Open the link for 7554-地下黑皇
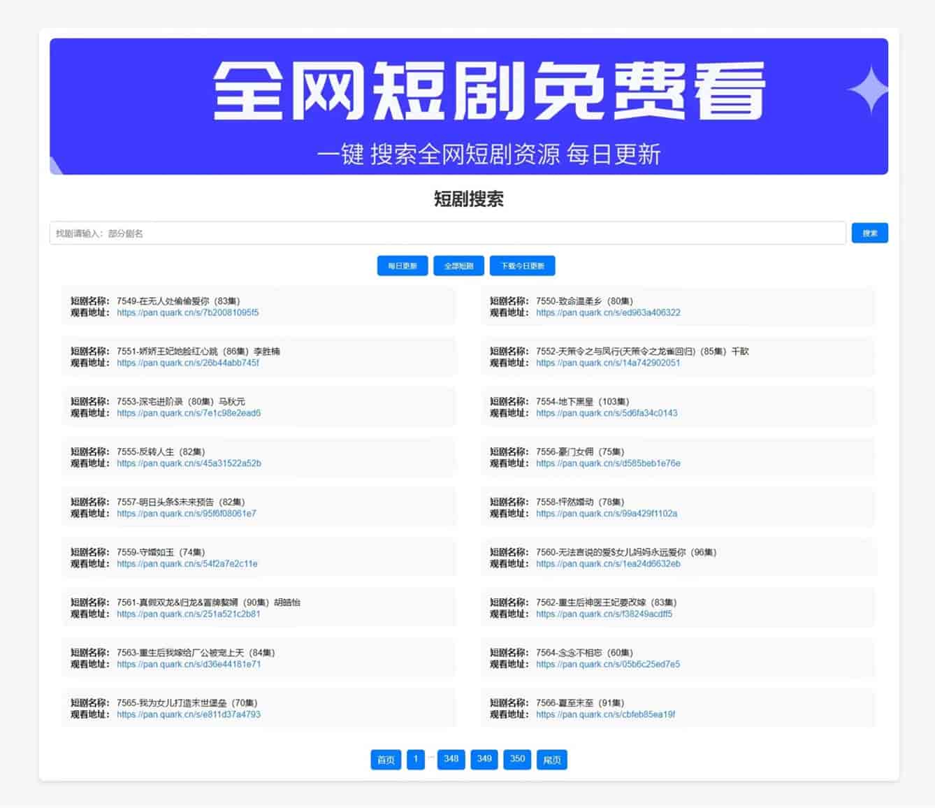 coord(607,414)
